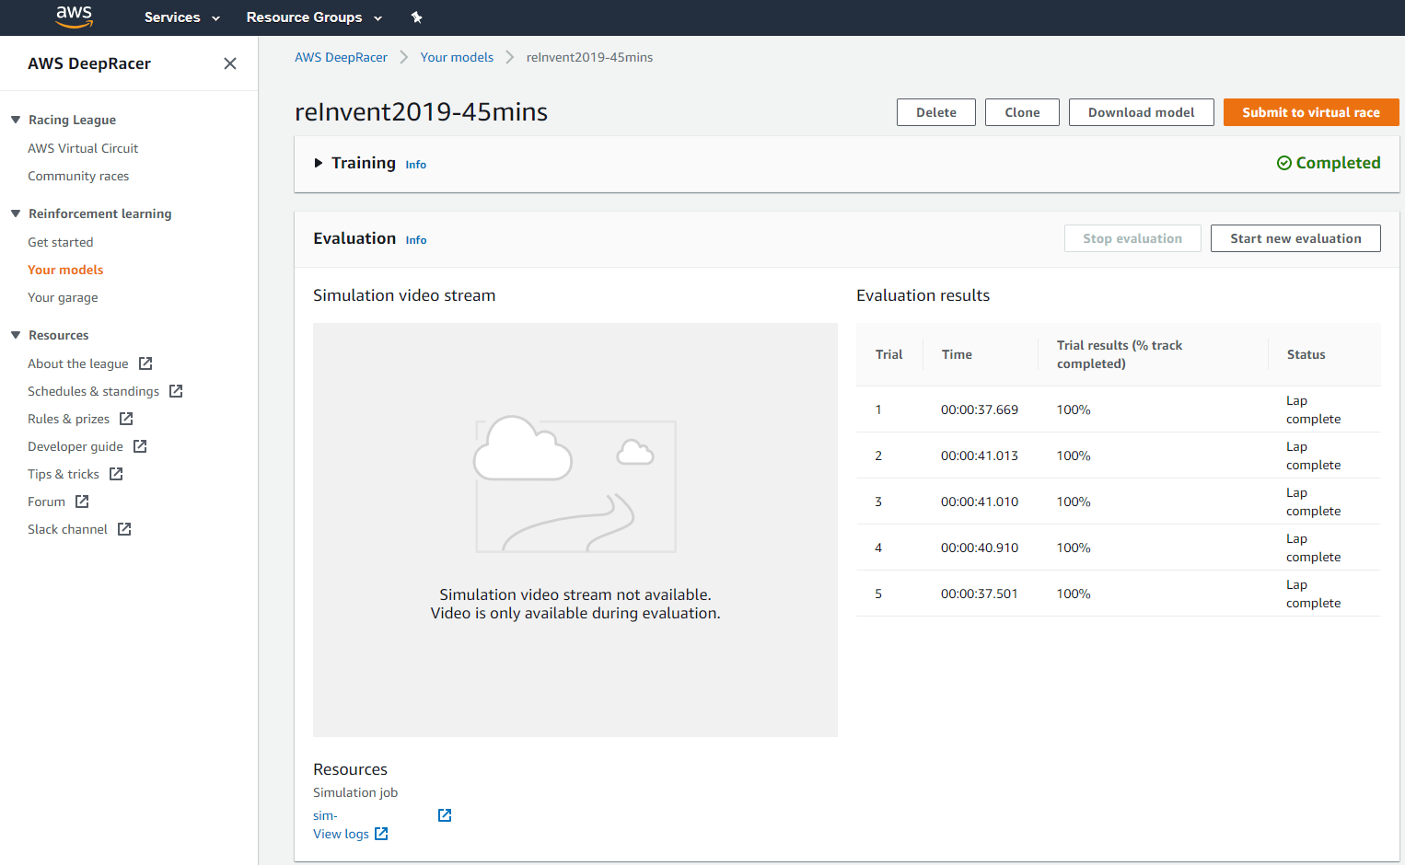The image size is (1405, 865).
Task: Go to Your garage in sidebar
Action: tap(63, 297)
